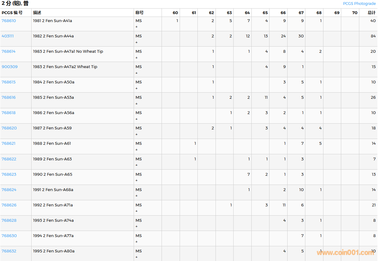Show plus grades for 1990 2 Fen

pyautogui.click(x=136, y=181)
